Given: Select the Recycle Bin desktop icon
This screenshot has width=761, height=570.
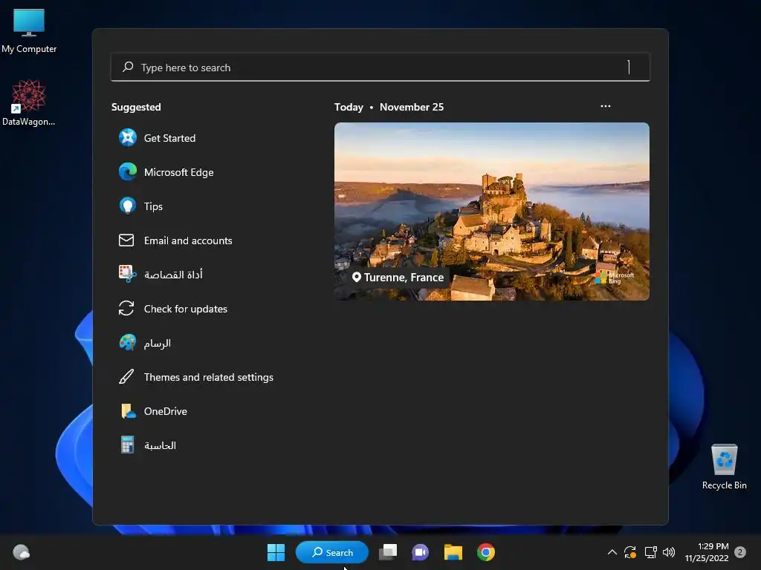Looking at the screenshot, I should [x=724, y=467].
